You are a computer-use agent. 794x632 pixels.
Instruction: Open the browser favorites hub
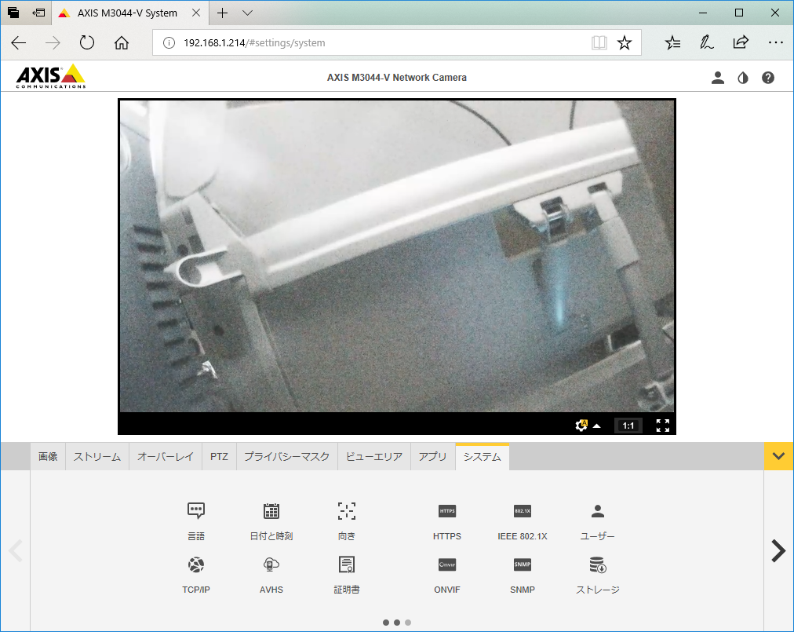[x=673, y=42]
